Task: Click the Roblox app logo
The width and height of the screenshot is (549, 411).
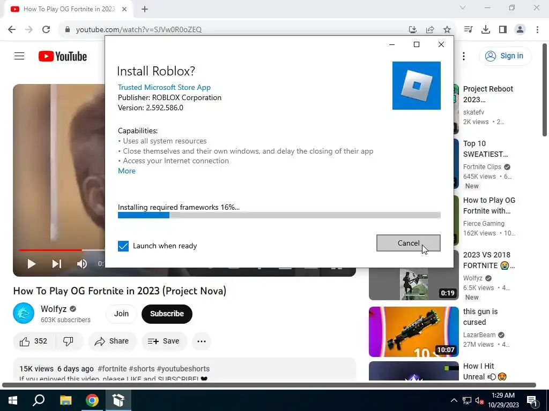Action: pyautogui.click(x=416, y=86)
